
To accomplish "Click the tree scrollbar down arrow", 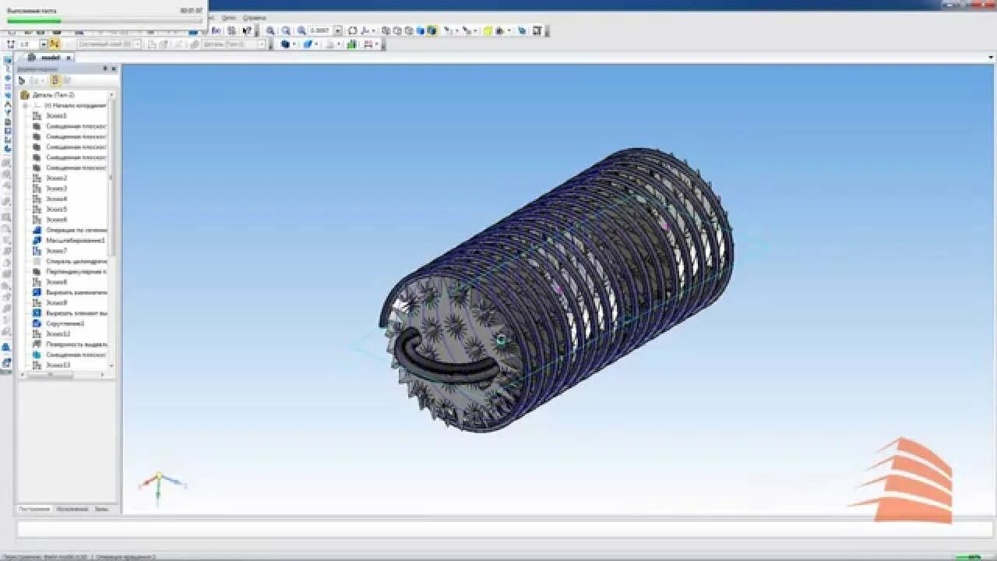I will point(111,365).
